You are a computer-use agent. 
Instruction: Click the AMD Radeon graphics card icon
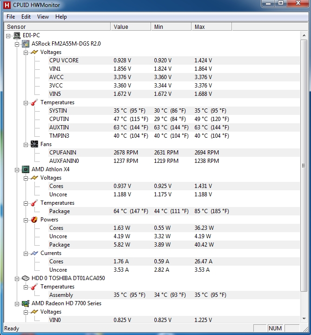(26, 303)
